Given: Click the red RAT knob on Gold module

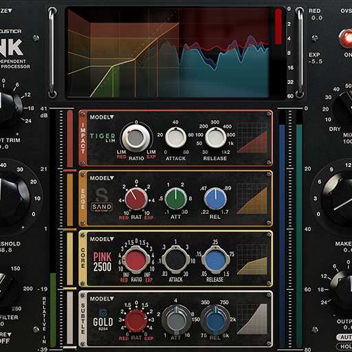Looking at the screenshot, I should (136, 320).
